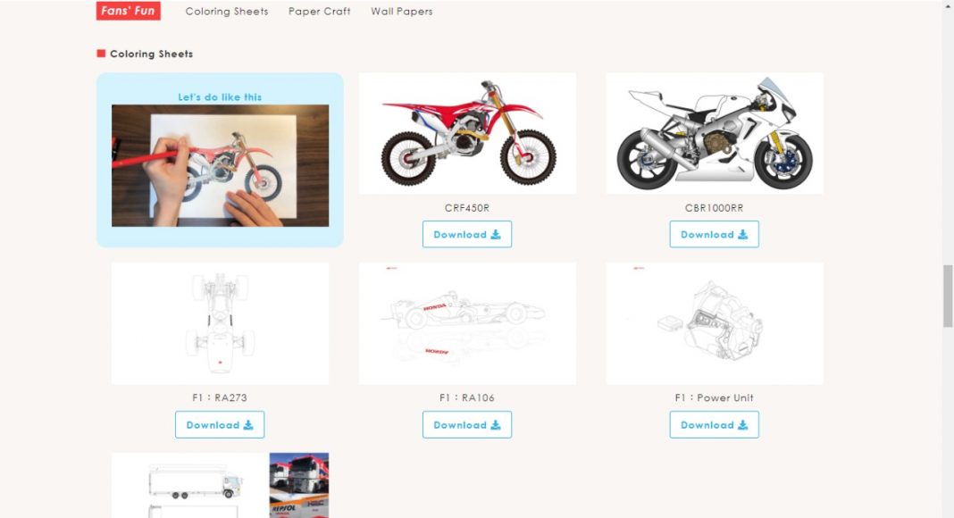Open the red CRF450R dirt bike thumbnail
This screenshot has width=954, height=518.
click(x=467, y=133)
